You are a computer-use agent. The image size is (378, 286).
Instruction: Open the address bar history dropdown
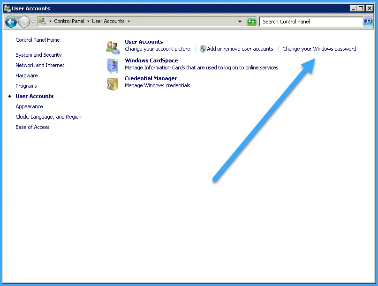[x=240, y=22]
